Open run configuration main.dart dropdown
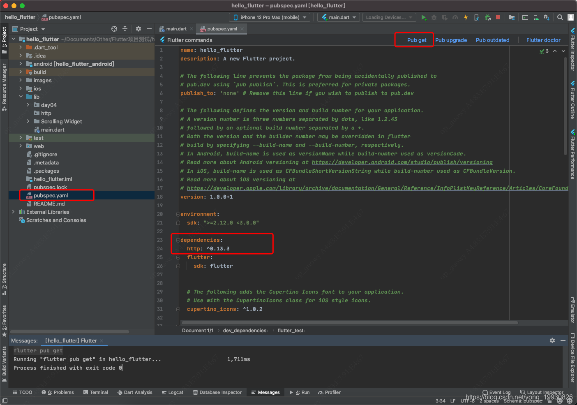The height and width of the screenshot is (405, 577). tap(339, 17)
